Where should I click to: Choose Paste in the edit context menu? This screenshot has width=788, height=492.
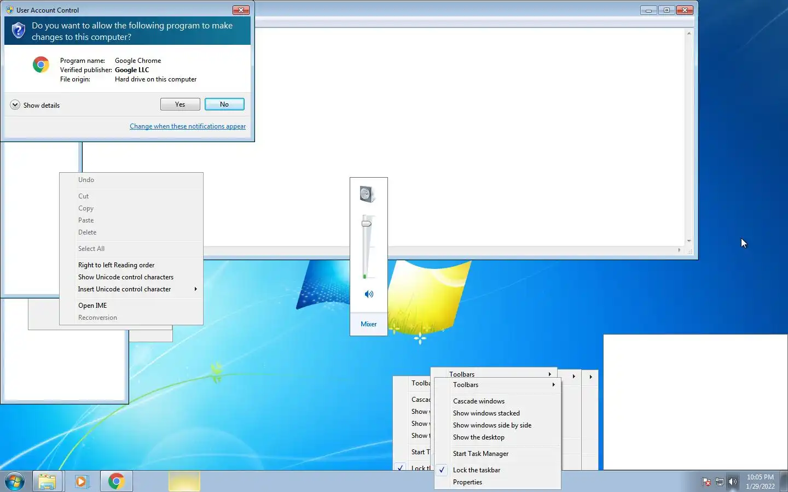[x=131, y=220]
